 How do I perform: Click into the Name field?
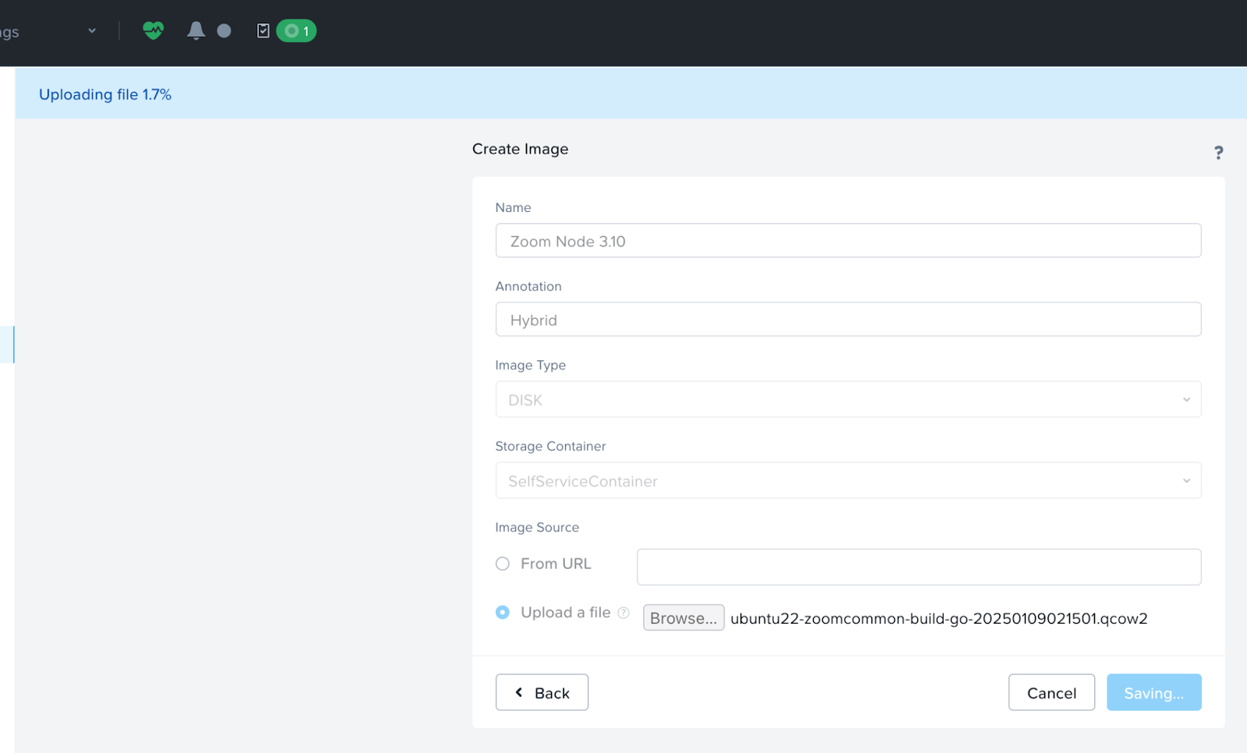(847, 241)
